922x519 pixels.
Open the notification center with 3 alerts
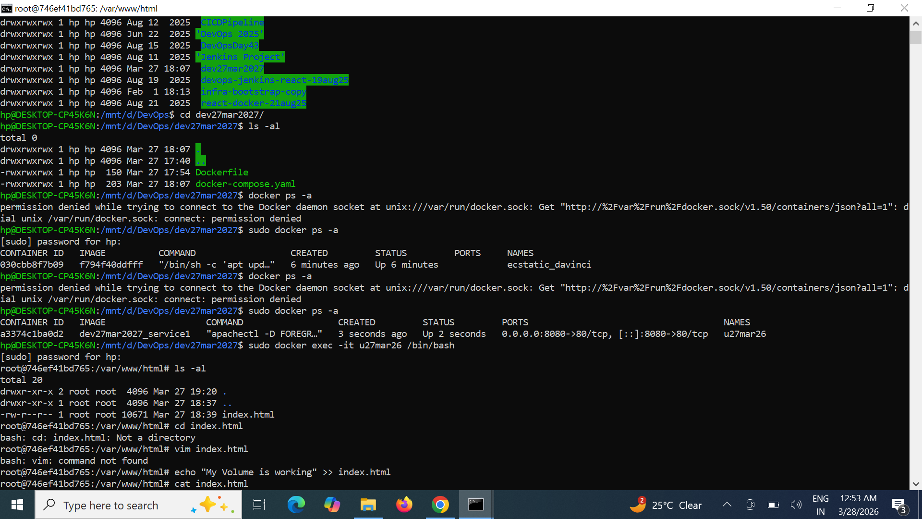pos(899,506)
